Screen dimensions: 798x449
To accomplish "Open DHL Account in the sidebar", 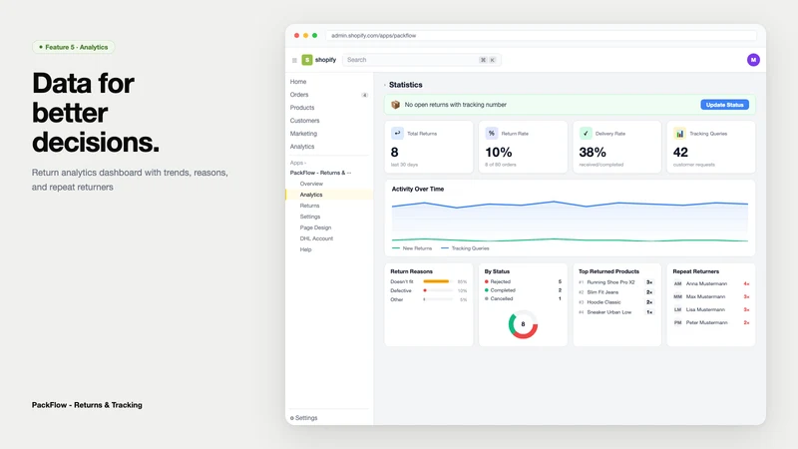I will pyautogui.click(x=316, y=238).
